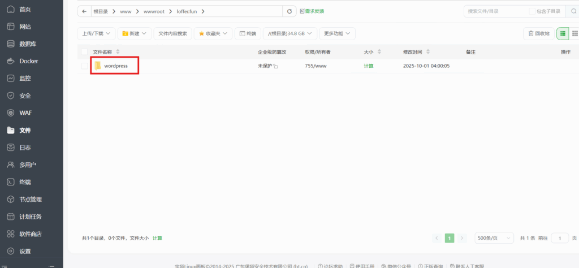The image size is (579, 268).
Task: Open 安全 in the sidebar
Action: pos(25,96)
